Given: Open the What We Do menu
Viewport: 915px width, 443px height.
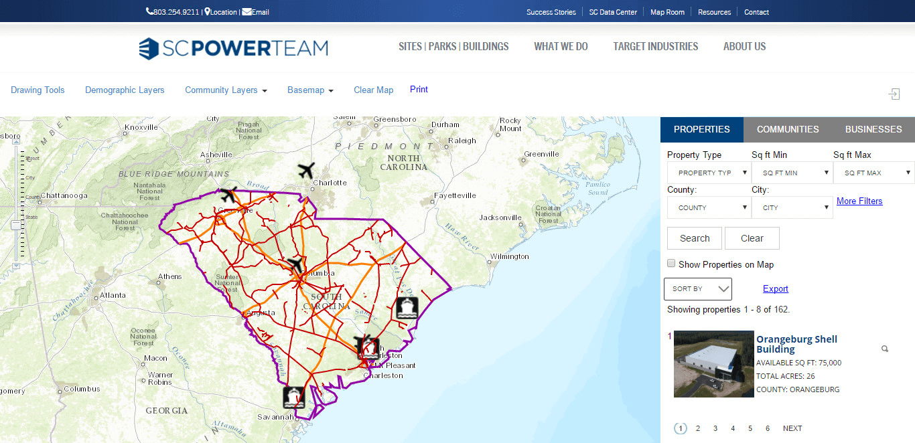Looking at the screenshot, I should click(561, 47).
